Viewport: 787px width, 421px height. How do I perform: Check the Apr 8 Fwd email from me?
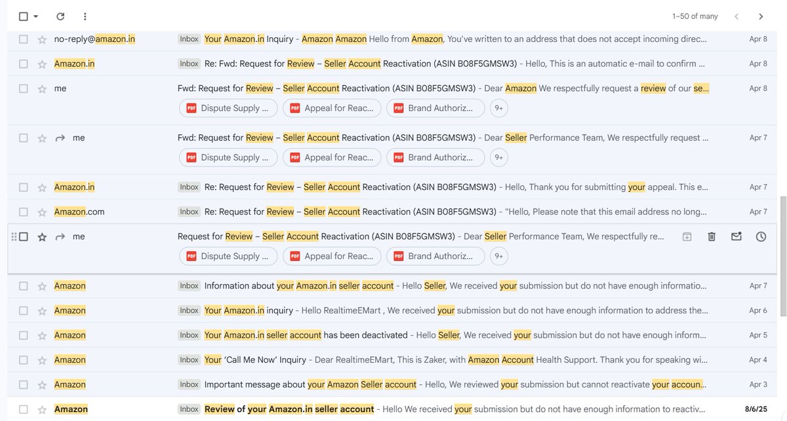coord(23,89)
